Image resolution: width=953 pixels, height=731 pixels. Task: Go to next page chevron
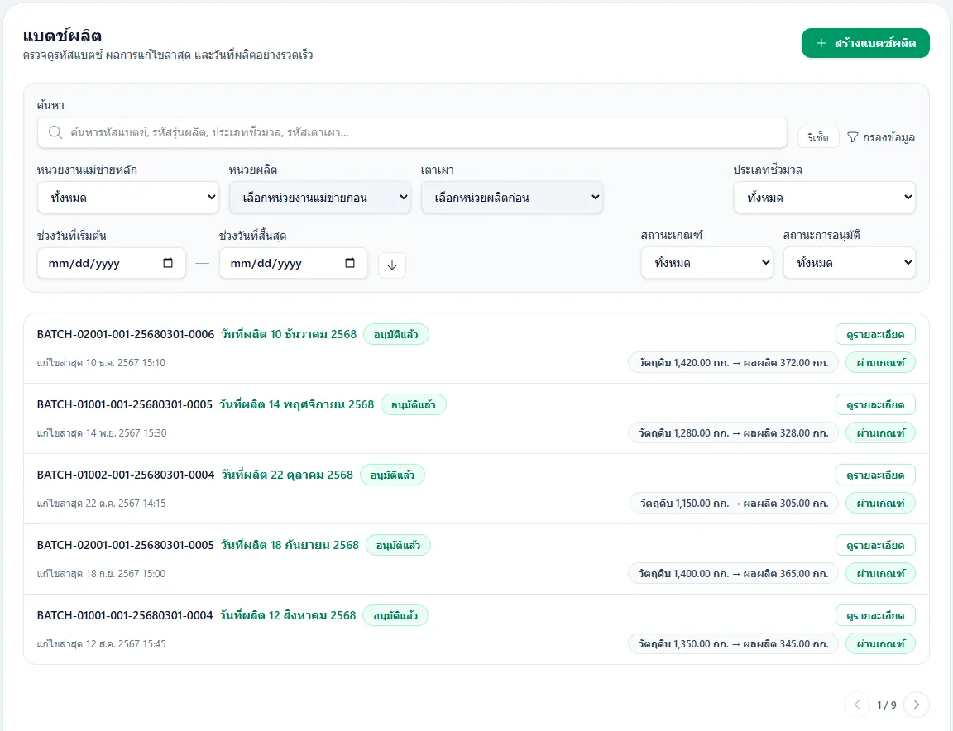(x=917, y=705)
